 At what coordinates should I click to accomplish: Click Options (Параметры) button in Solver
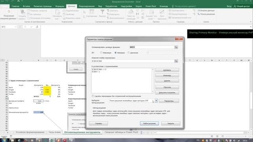click(x=169, y=101)
